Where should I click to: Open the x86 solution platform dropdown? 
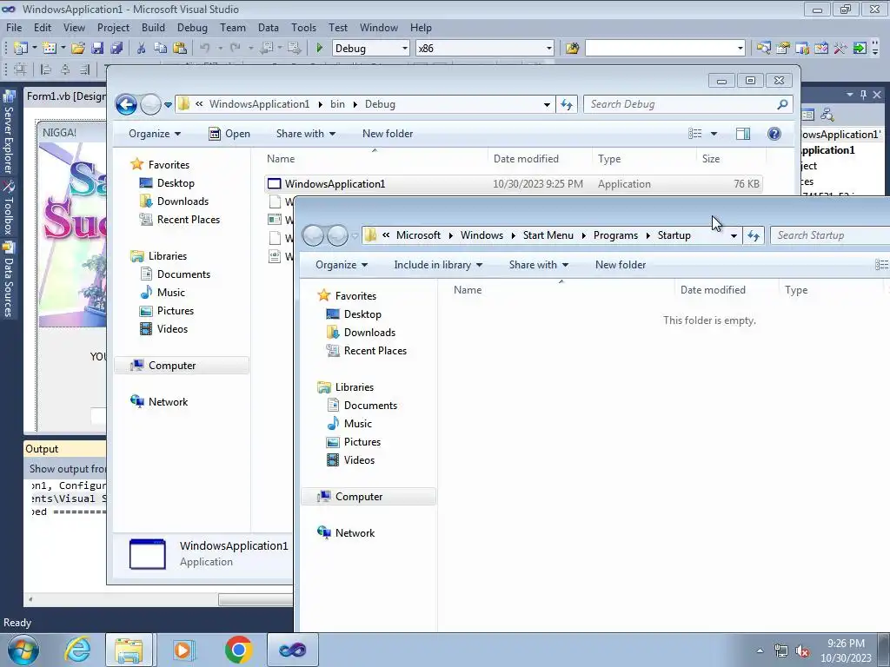click(549, 49)
